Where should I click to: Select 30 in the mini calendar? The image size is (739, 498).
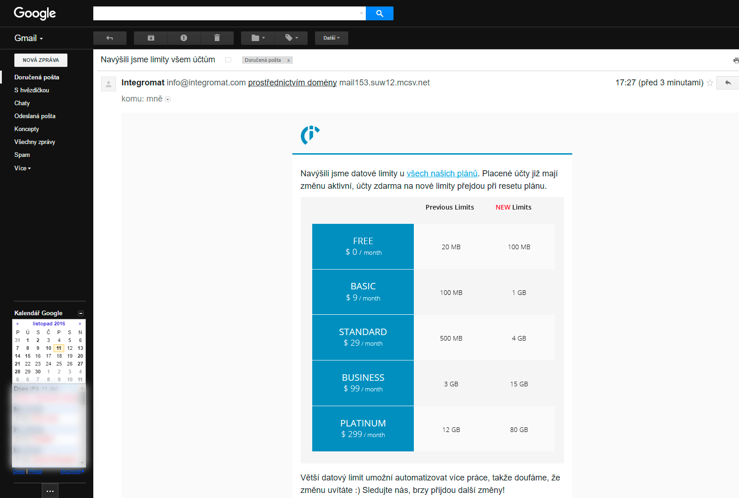[x=38, y=372]
